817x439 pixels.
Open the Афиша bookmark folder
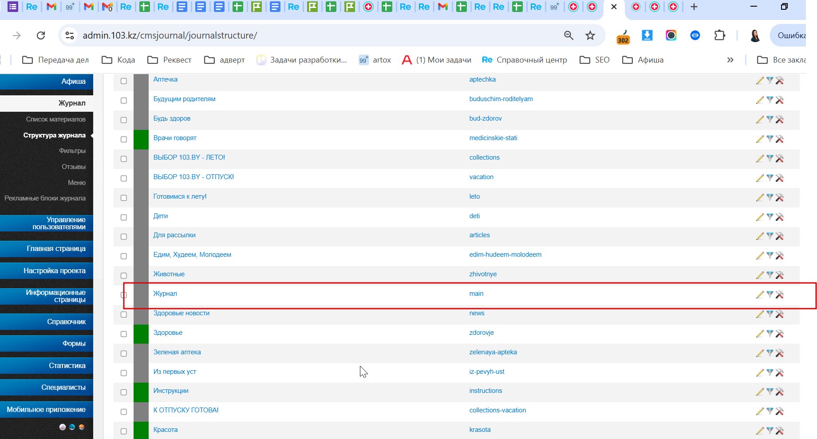click(643, 60)
